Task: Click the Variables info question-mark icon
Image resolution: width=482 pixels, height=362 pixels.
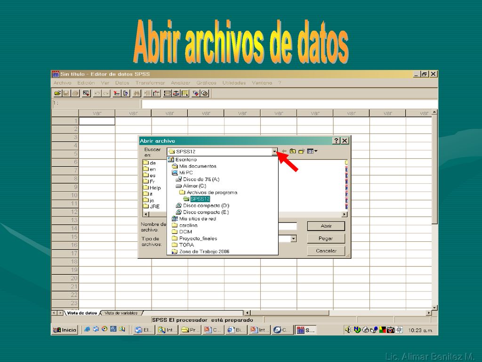Action: [x=126, y=93]
